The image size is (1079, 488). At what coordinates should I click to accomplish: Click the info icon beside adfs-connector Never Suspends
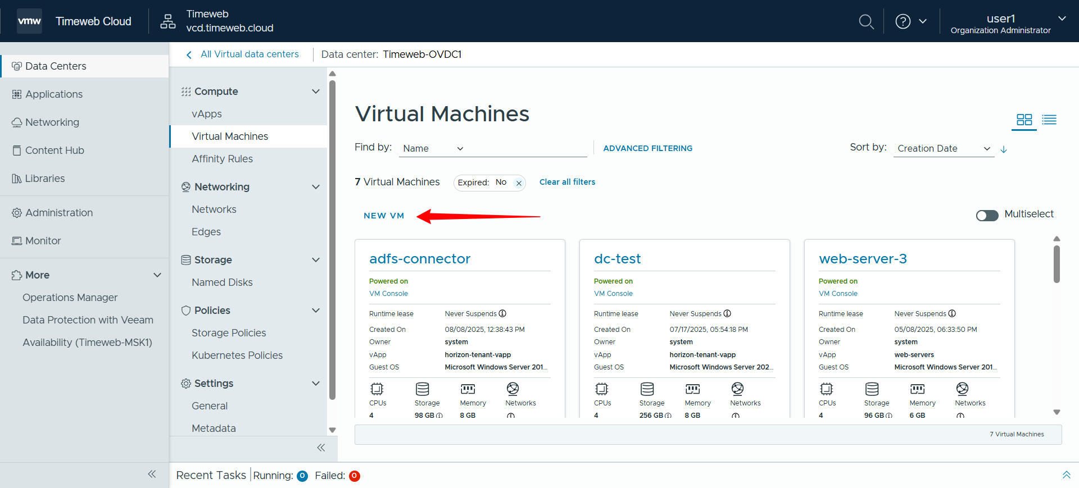pos(502,313)
